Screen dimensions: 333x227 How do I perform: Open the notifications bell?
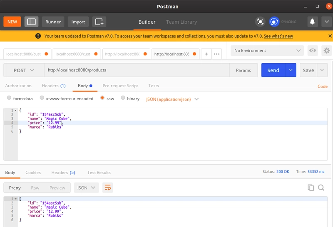[313, 22]
